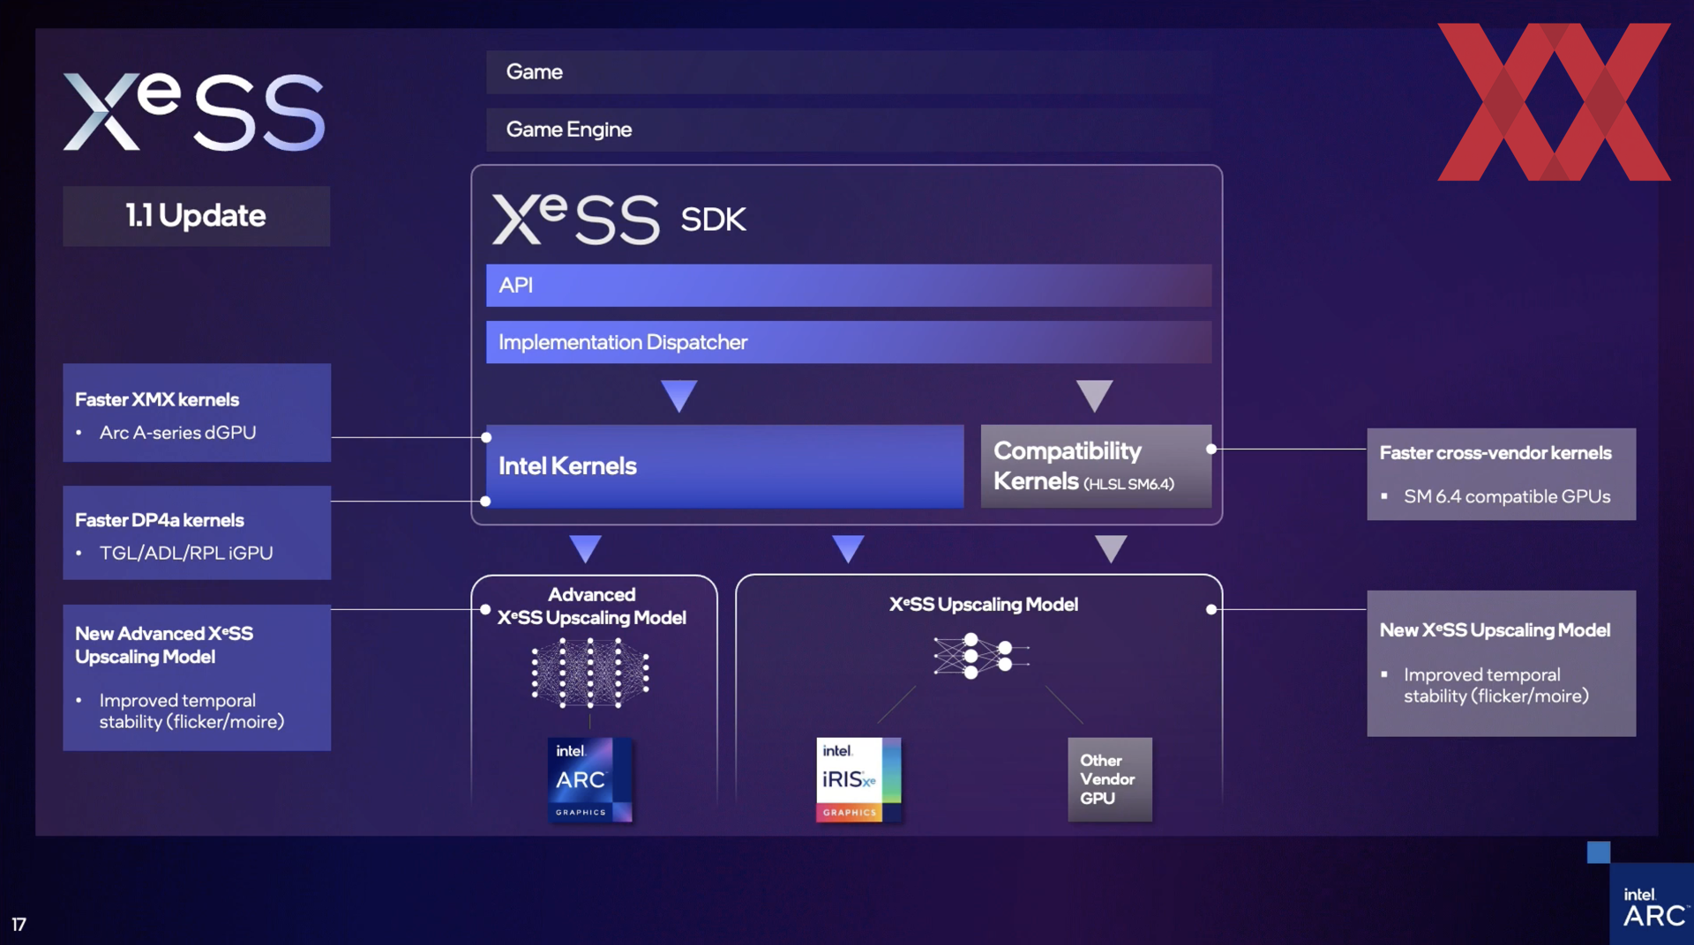Click blue arrow above Advanced XeSS Upscaling Model
Viewport: 1694px width, 945px height.
coord(585,548)
